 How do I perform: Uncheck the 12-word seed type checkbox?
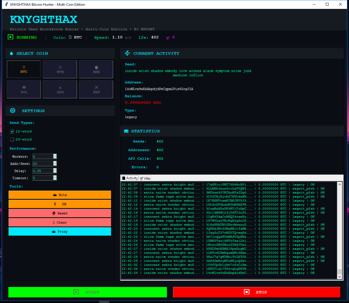(12, 131)
